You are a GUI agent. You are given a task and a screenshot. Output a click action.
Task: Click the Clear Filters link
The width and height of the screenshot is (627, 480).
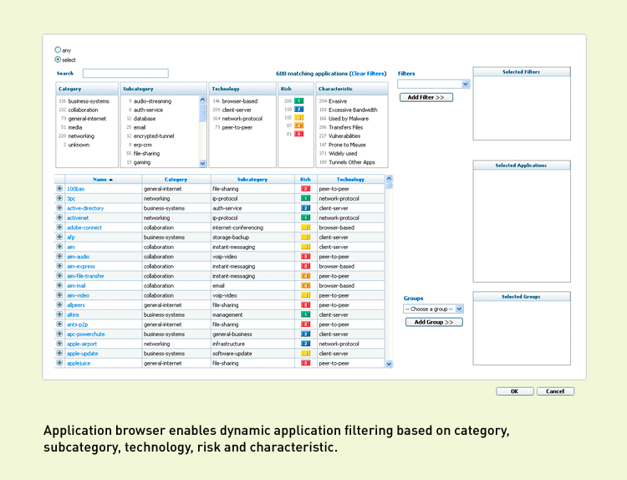368,74
